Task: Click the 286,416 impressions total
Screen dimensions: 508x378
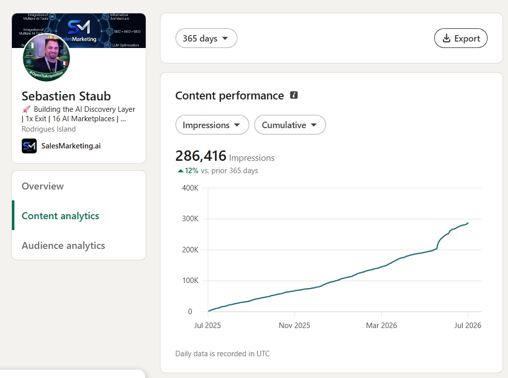Action: (x=201, y=156)
